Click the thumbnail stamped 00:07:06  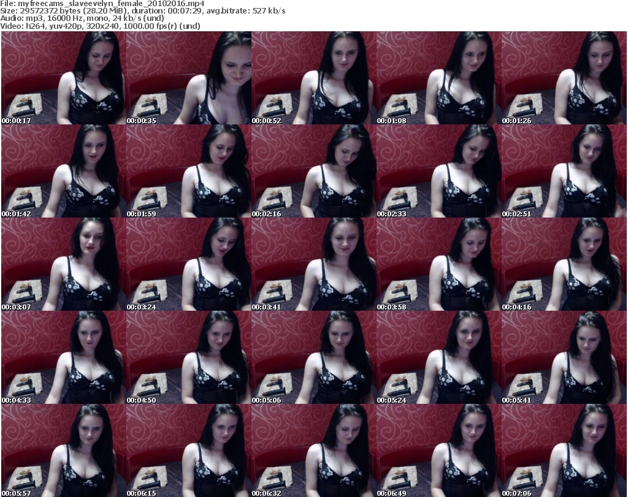(x=564, y=450)
